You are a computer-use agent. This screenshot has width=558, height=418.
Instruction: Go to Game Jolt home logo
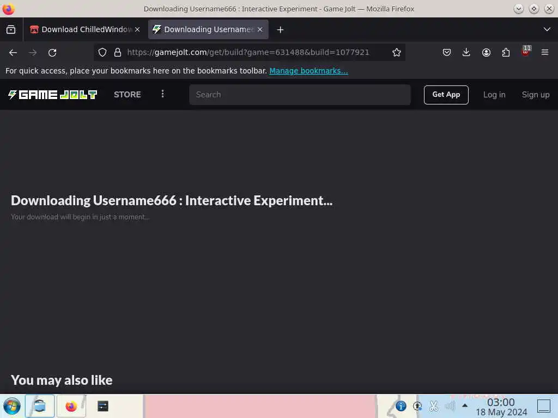coord(53,95)
